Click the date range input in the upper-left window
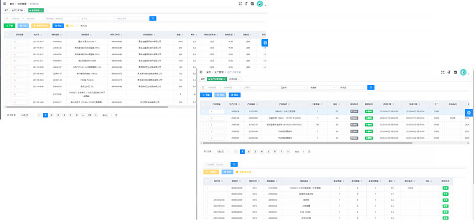This screenshot has height=220, width=474. click(24, 18)
